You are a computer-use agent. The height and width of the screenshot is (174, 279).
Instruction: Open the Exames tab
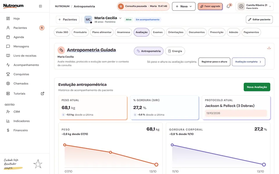[158, 32]
